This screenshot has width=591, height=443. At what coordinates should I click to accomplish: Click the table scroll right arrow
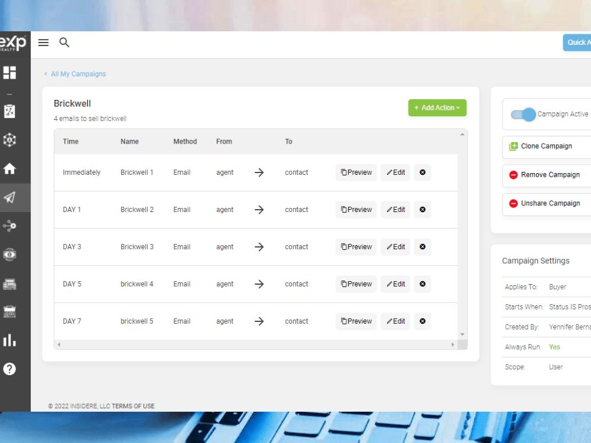pyautogui.click(x=453, y=344)
